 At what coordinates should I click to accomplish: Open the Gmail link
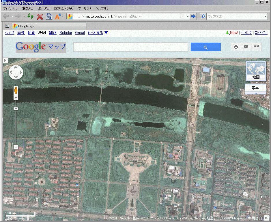80,33
